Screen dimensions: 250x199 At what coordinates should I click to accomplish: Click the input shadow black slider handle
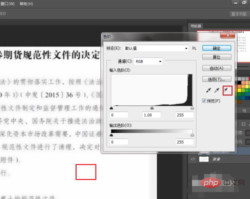(x=111, y=108)
